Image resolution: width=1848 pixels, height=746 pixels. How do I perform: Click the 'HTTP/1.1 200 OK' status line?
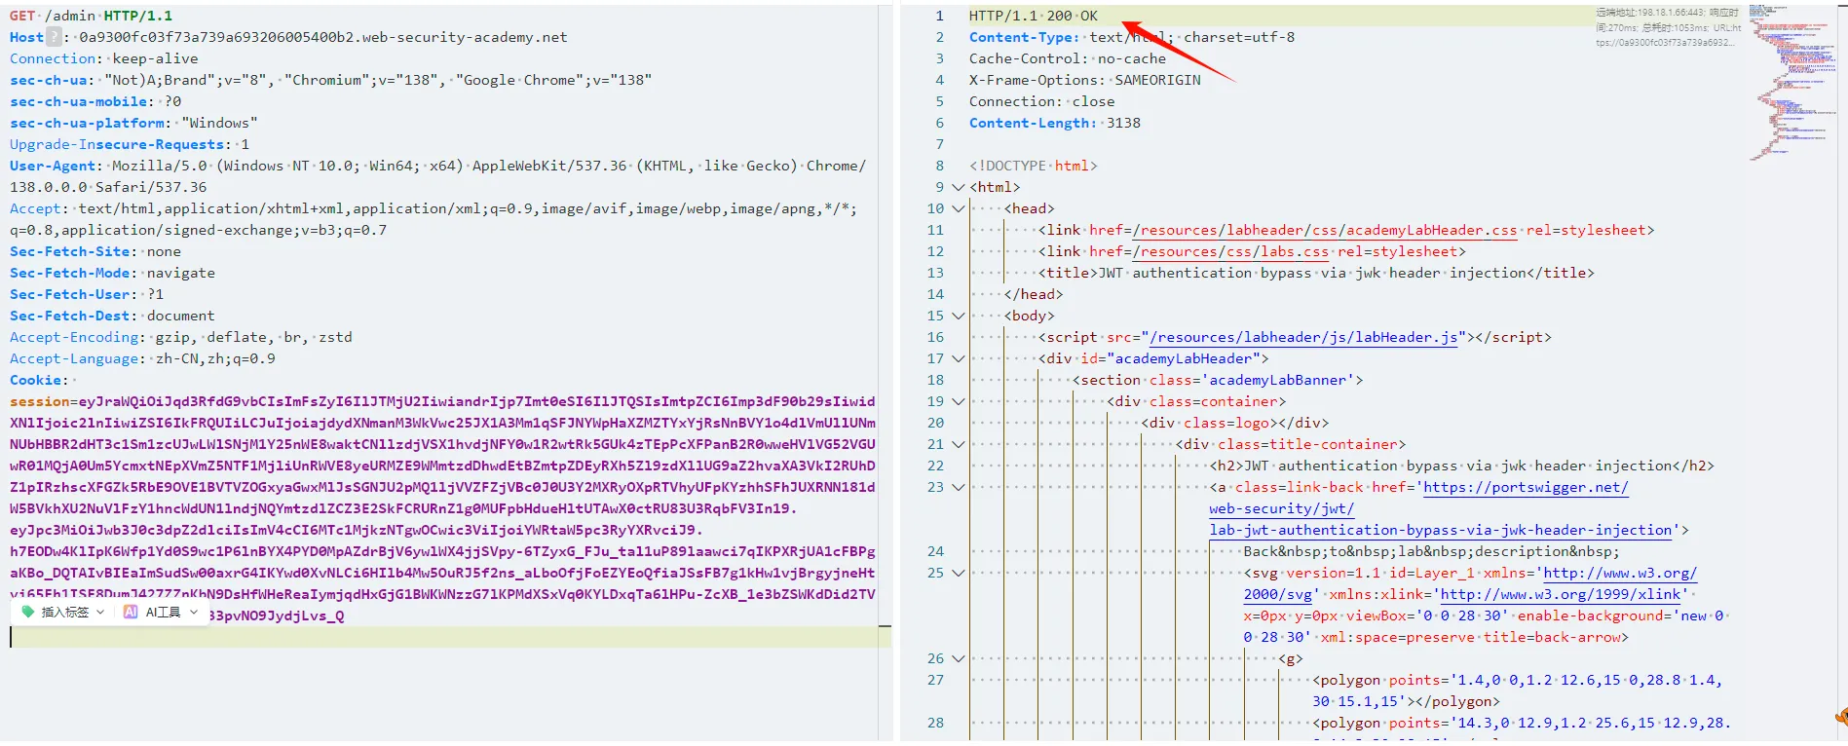click(1033, 16)
